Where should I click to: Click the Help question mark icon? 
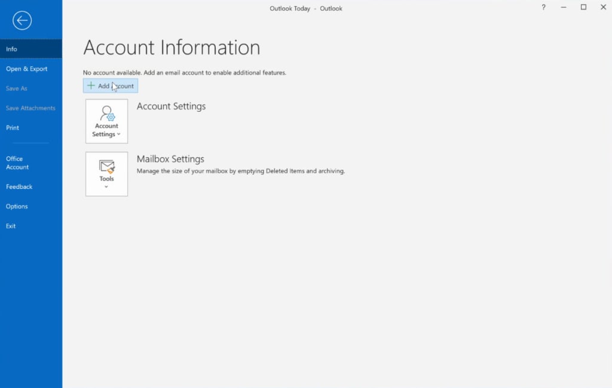coord(543,8)
